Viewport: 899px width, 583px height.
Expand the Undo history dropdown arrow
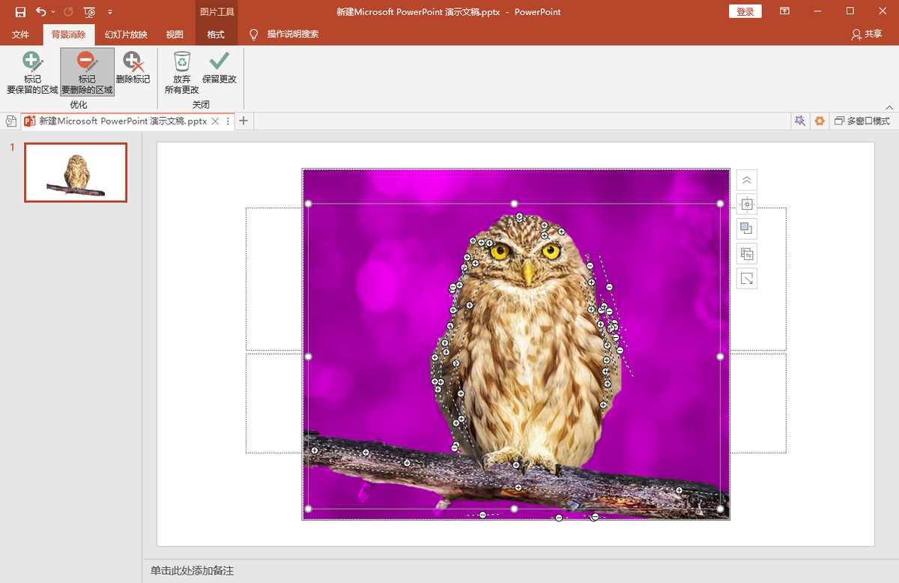(53, 12)
